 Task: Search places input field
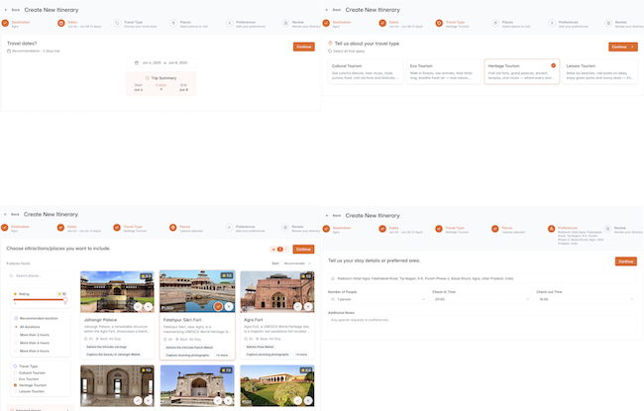(x=41, y=276)
